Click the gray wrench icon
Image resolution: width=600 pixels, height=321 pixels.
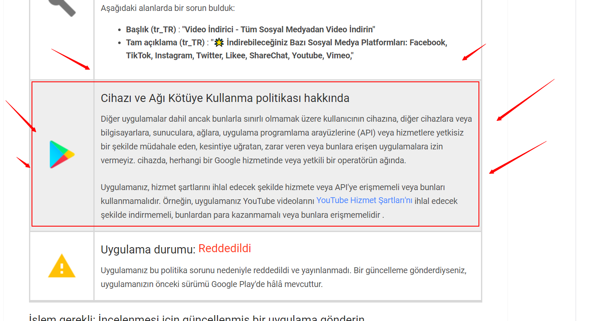coord(62,8)
